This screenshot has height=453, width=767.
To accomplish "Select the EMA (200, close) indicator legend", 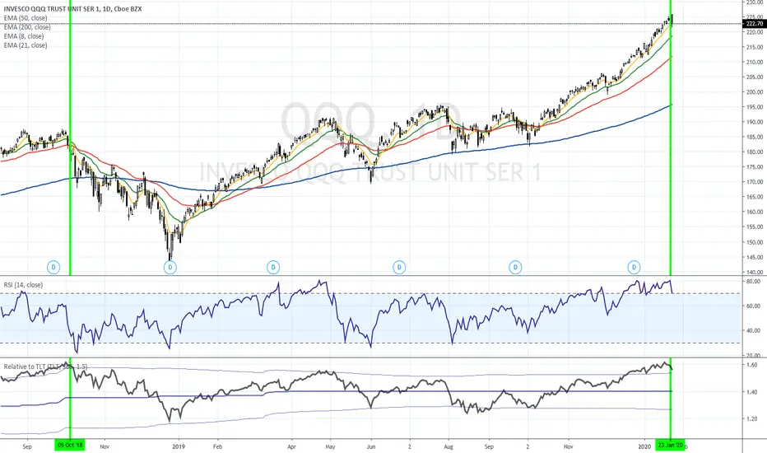I will [27, 27].
